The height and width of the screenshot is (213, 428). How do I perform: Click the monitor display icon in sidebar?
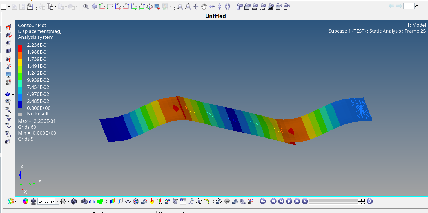coord(8,75)
